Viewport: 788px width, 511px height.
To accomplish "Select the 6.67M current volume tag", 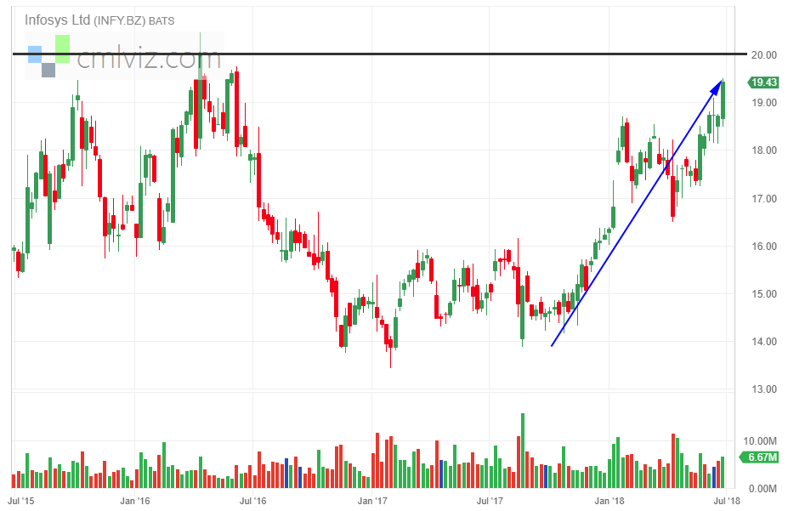I will point(759,457).
